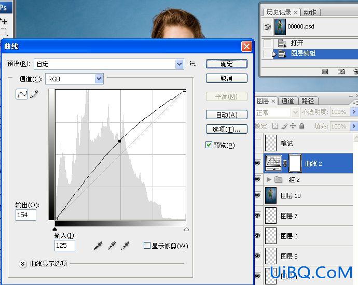Open the 不透明度 opacity arrow

354,112
